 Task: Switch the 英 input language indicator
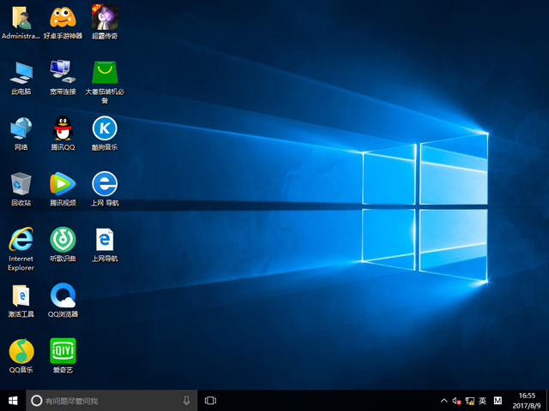[483, 401]
